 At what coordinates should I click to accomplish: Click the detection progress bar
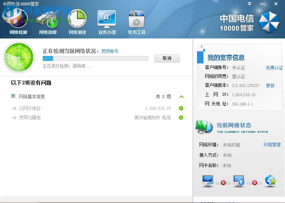tap(96, 58)
